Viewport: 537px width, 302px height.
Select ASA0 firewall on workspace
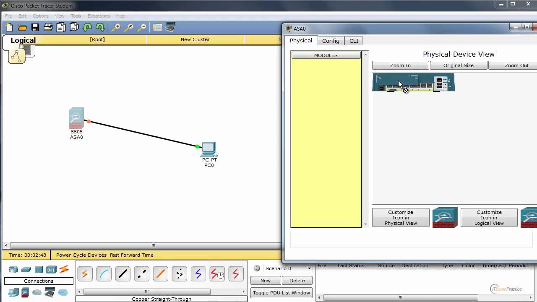pyautogui.click(x=76, y=119)
